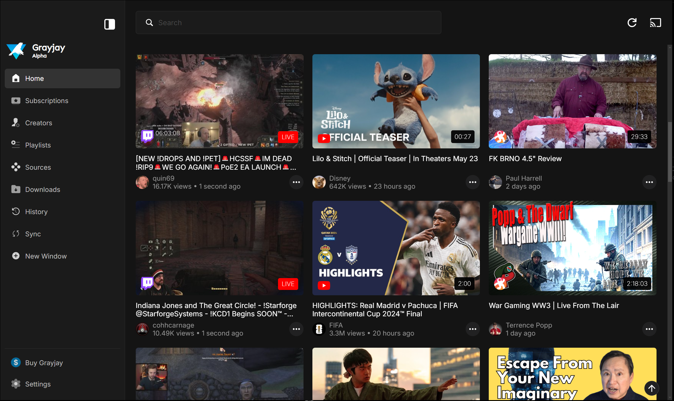The width and height of the screenshot is (674, 401).
Task: Click the refresh feed icon
Action: 632,23
